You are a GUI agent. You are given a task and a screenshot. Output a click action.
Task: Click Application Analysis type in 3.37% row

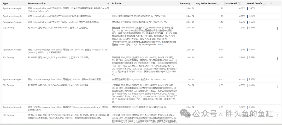(12, 50)
